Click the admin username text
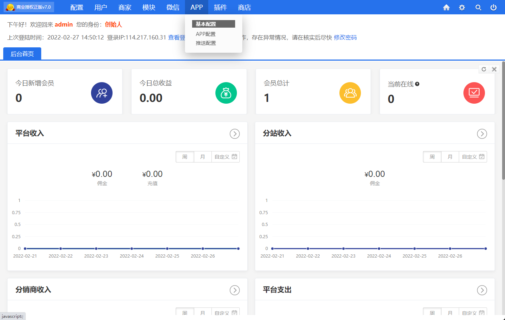The width and height of the screenshot is (505, 320). 64,24
